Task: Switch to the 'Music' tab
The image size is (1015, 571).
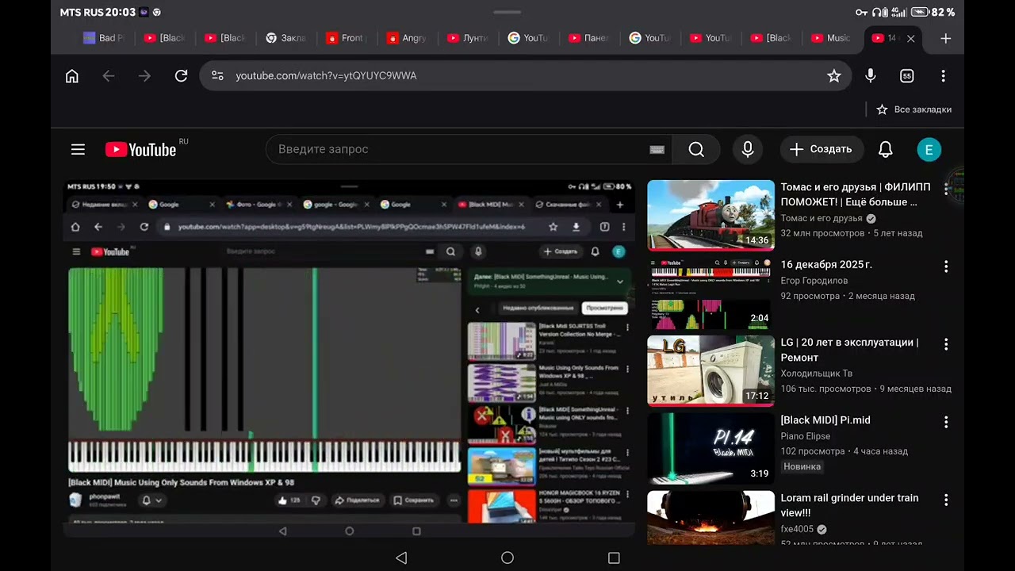Action: 832,38
